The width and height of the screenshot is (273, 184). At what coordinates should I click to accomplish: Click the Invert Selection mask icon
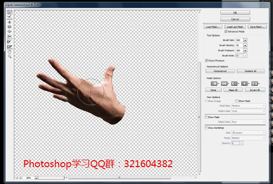click(x=255, y=84)
